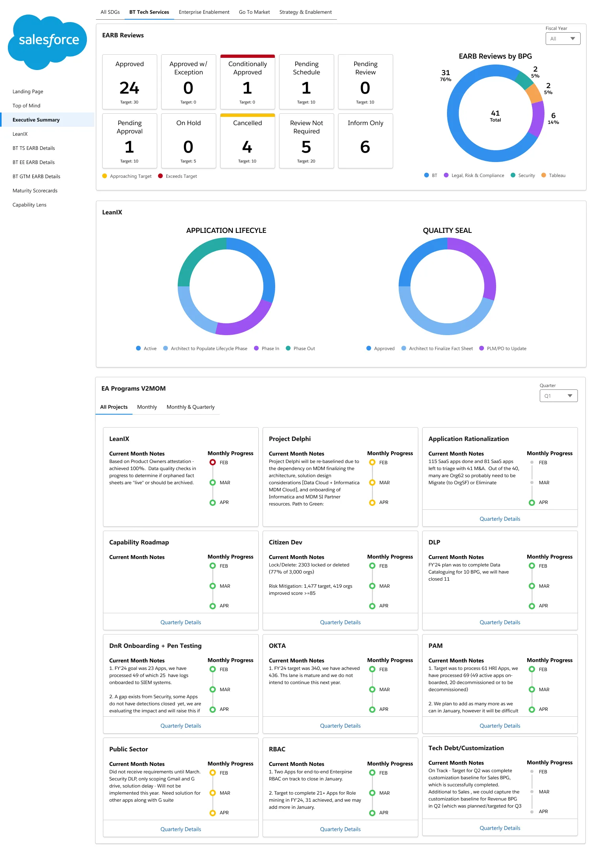The width and height of the screenshot is (594, 854).
Task: Click the Phase In legend dot
Action: point(256,349)
